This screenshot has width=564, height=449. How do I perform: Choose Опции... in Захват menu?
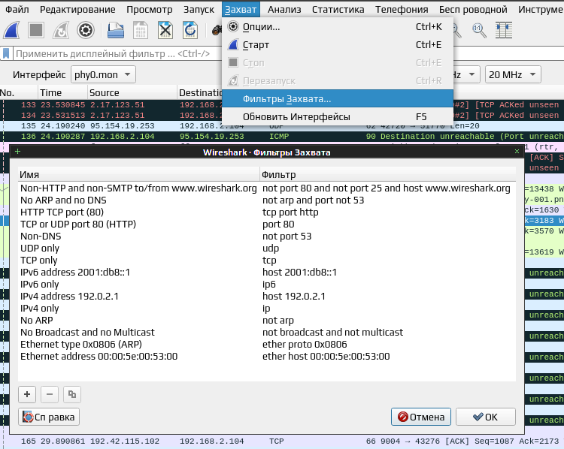click(x=338, y=26)
